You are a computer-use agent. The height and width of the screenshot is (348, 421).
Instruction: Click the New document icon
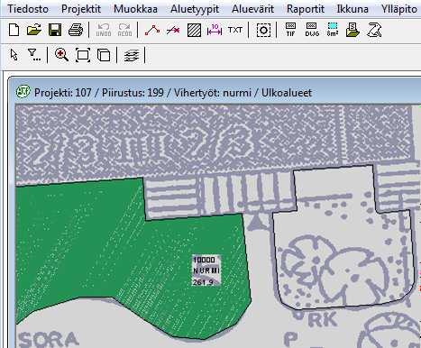14,30
